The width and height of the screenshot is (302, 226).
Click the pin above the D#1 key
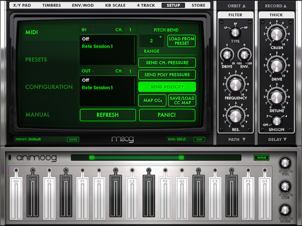pyautogui.click(x=66, y=170)
